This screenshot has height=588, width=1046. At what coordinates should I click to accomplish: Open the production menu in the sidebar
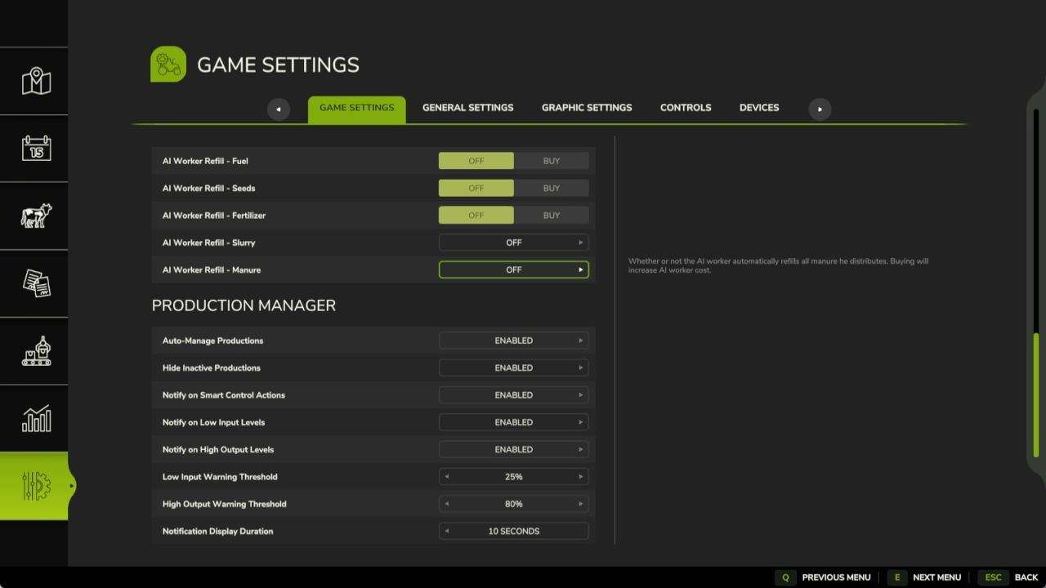(34, 351)
